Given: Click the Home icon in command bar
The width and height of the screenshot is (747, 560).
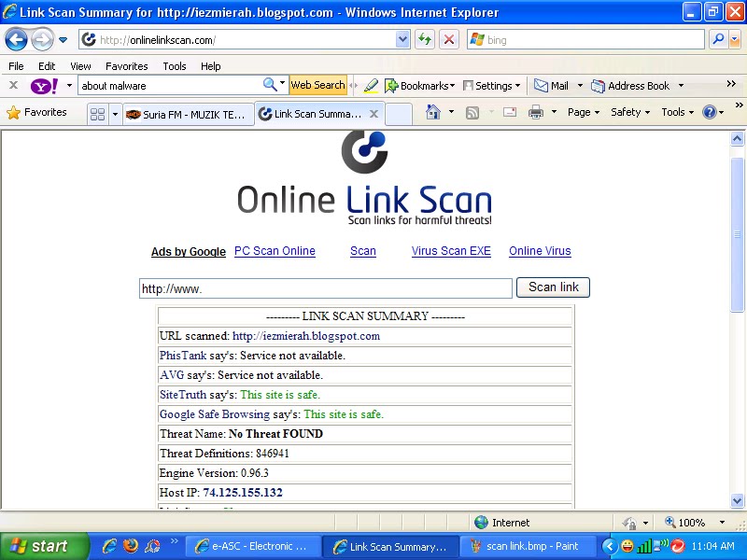Looking at the screenshot, I should tap(433, 112).
